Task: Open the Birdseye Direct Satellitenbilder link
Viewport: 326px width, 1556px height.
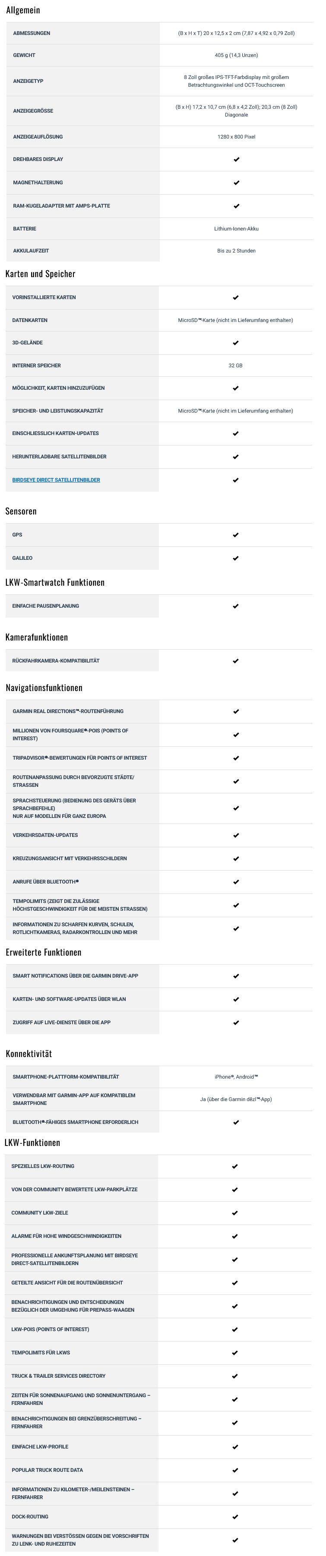Action: [56, 480]
